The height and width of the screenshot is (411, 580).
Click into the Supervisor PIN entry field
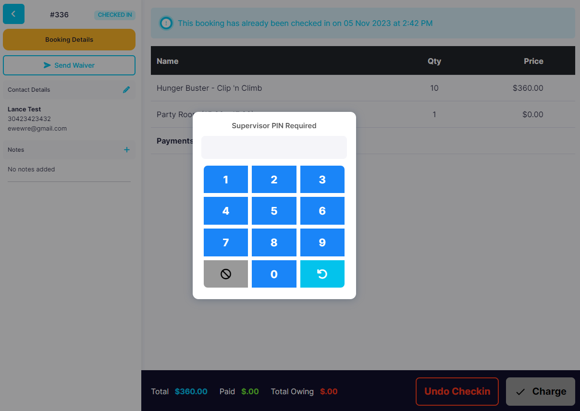[x=274, y=147]
